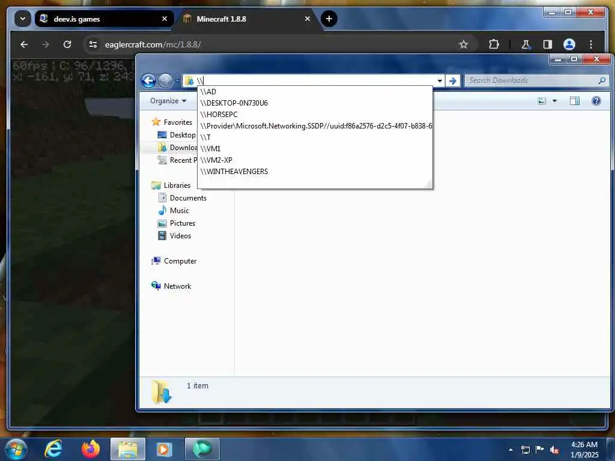The width and height of the screenshot is (615, 461).
Task: Open the Organize menu
Action: click(x=168, y=101)
